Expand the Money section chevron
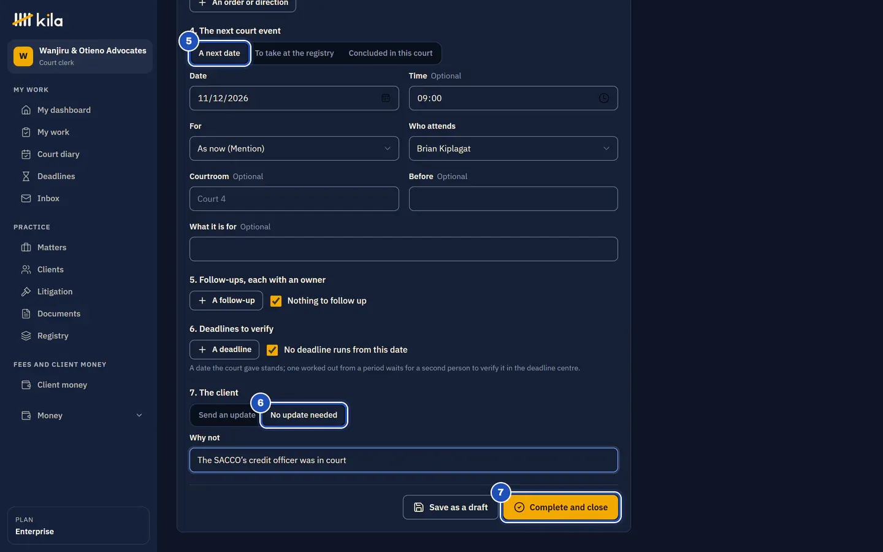The height and width of the screenshot is (552, 883). [139, 416]
